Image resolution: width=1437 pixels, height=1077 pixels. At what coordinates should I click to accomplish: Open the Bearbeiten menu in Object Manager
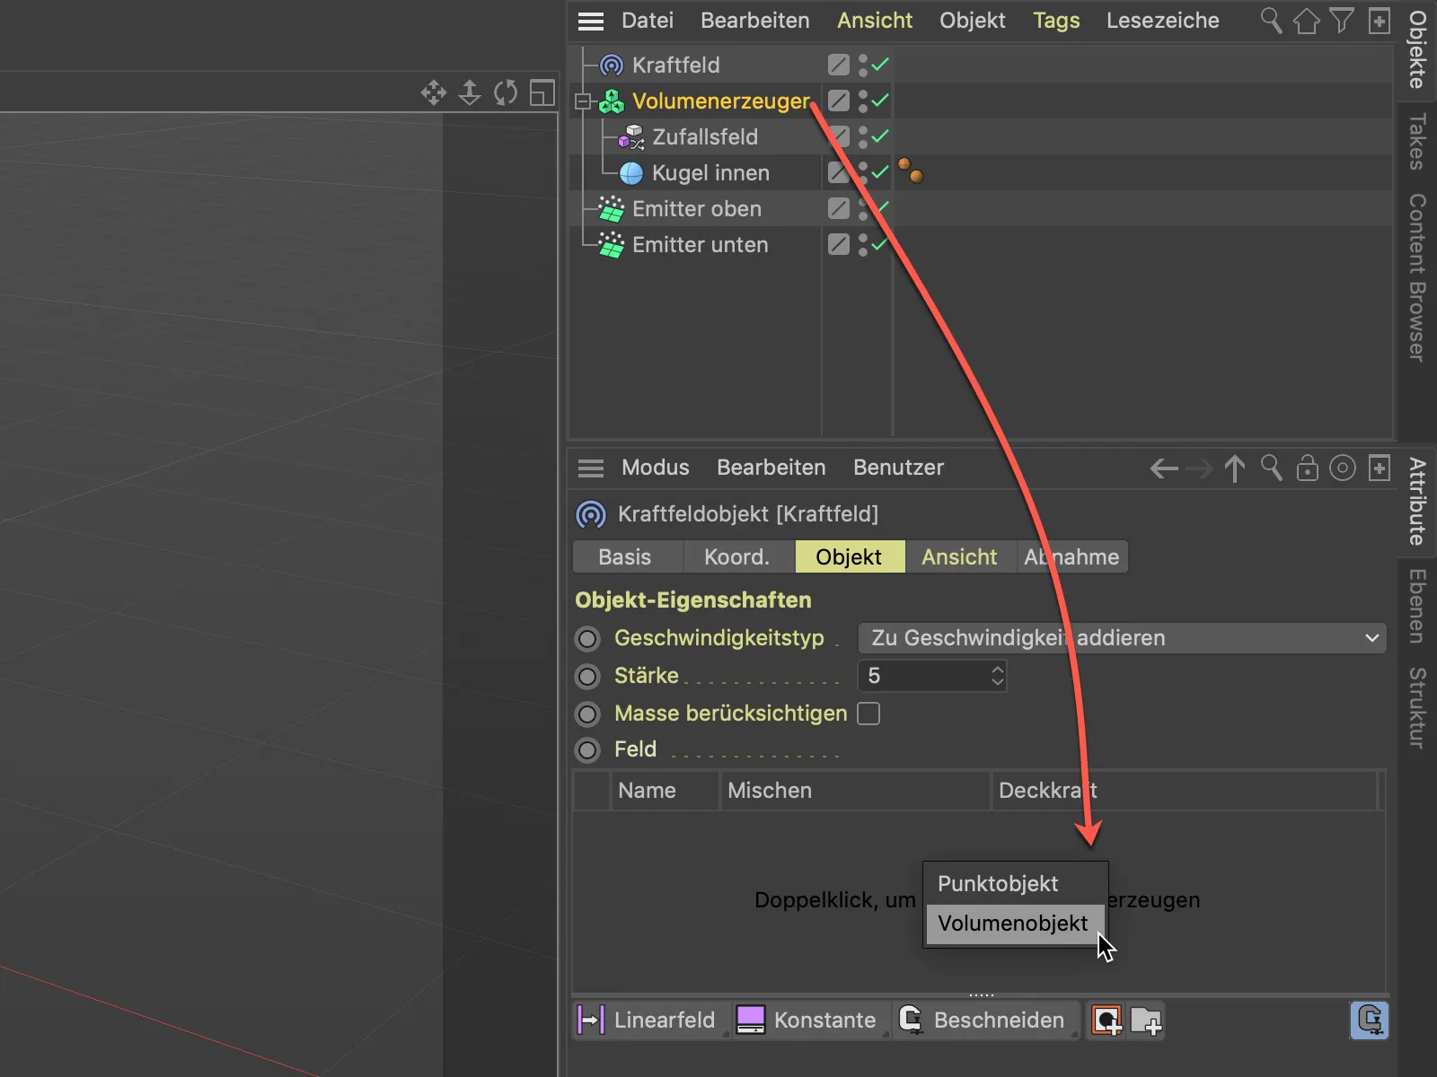(x=755, y=21)
